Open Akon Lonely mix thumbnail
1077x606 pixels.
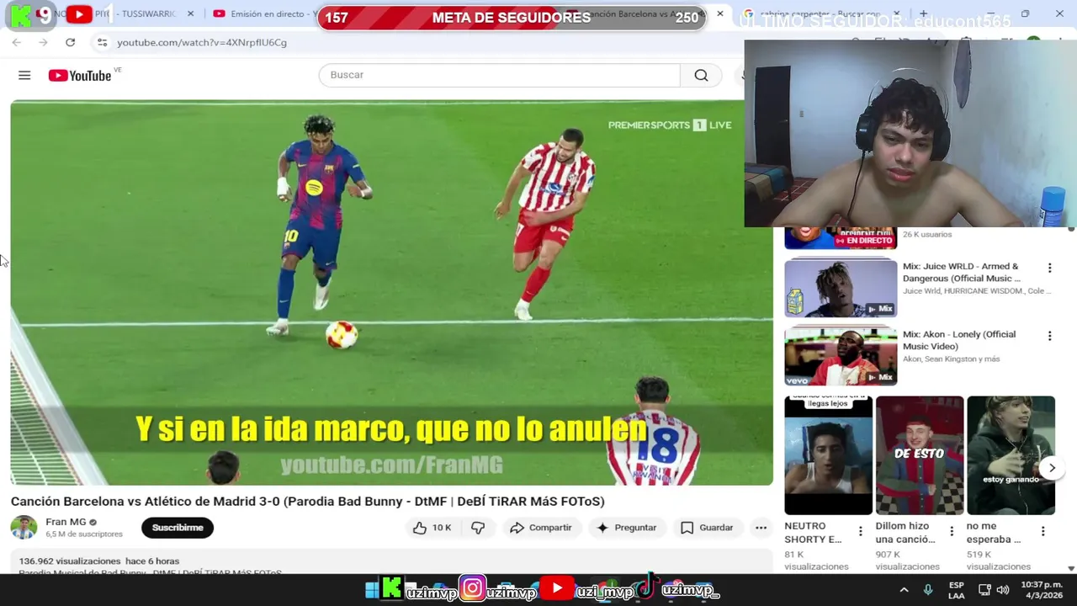coord(841,356)
